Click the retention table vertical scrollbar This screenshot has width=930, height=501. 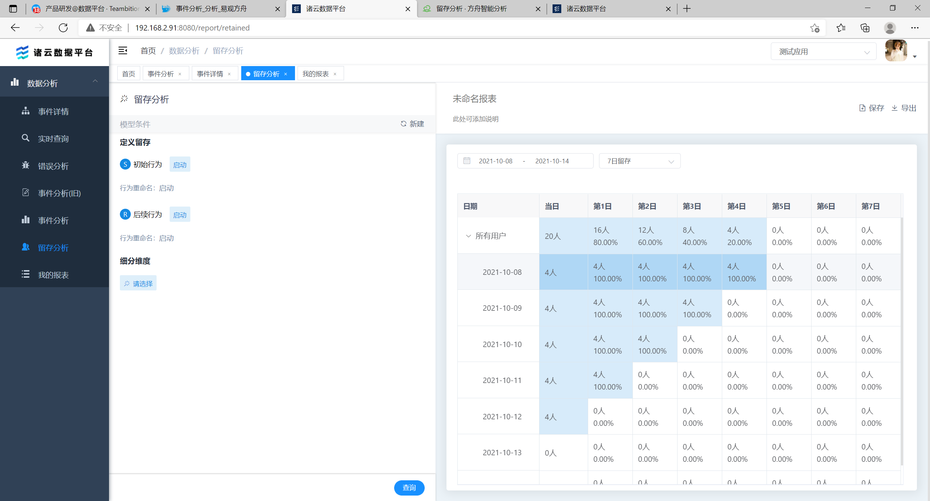pos(902,341)
